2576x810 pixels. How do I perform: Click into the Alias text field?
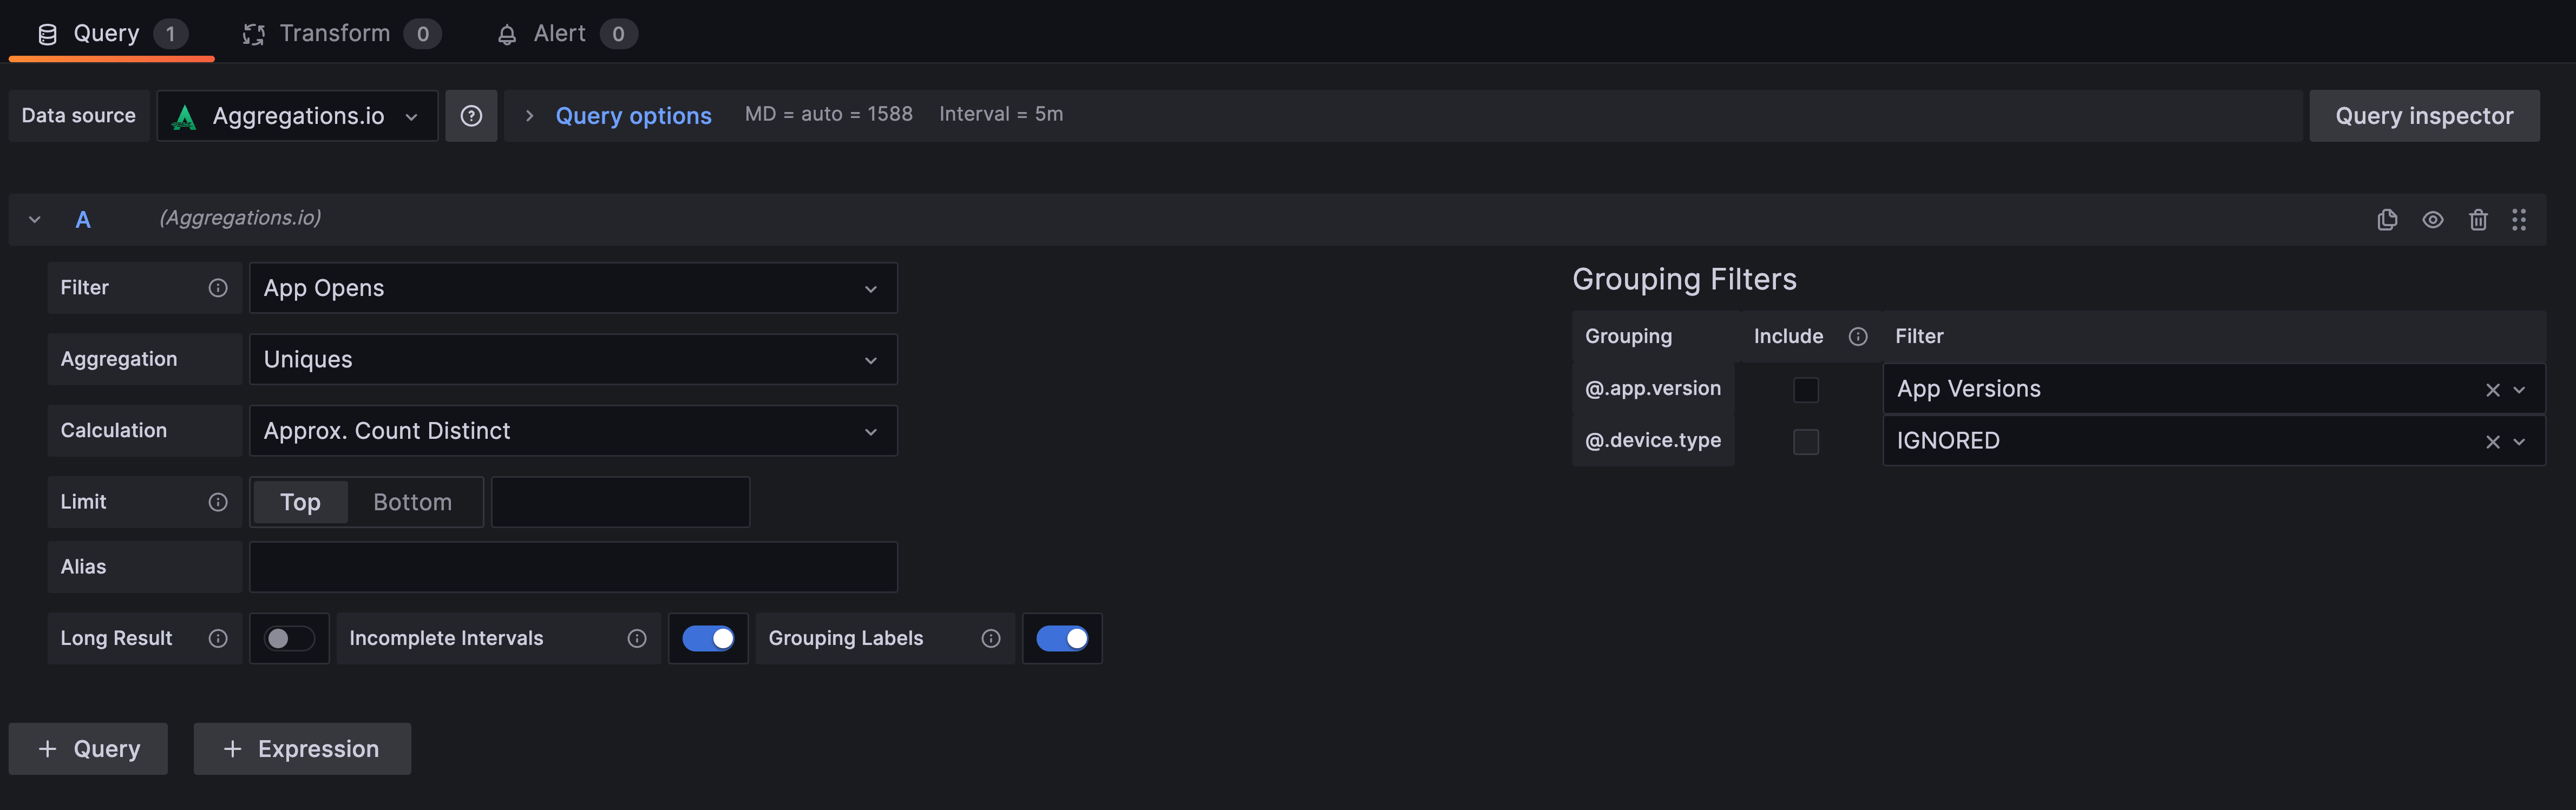572,567
